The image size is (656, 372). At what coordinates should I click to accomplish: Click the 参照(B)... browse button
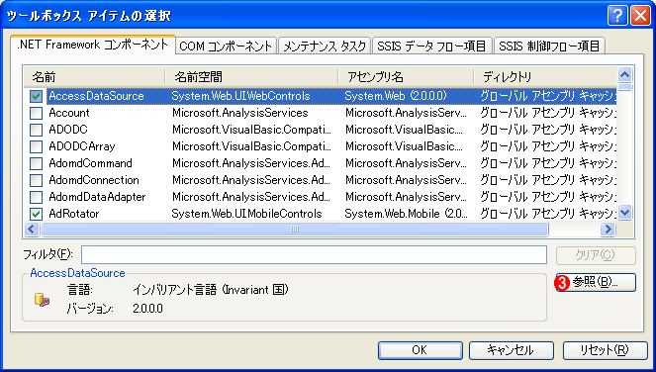pyautogui.click(x=596, y=282)
